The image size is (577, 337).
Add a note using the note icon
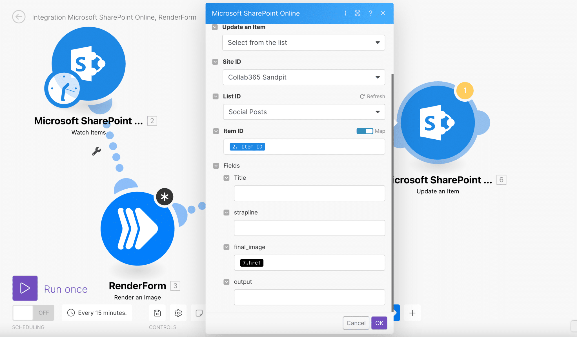point(199,313)
